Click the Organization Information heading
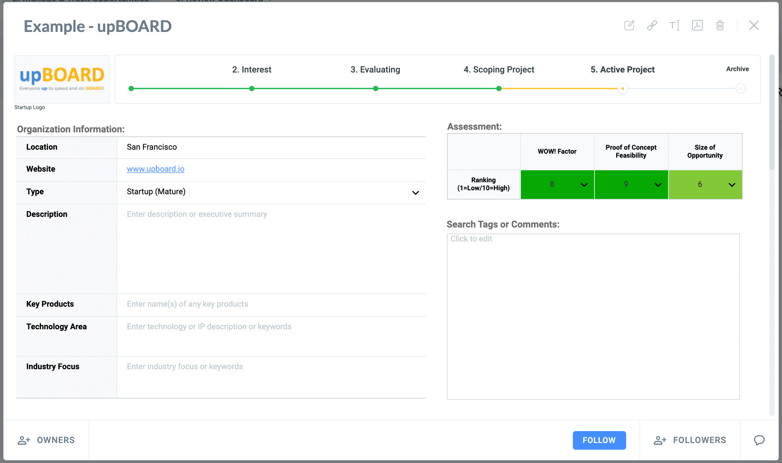Screen dimensions: 782x463 (71, 129)
